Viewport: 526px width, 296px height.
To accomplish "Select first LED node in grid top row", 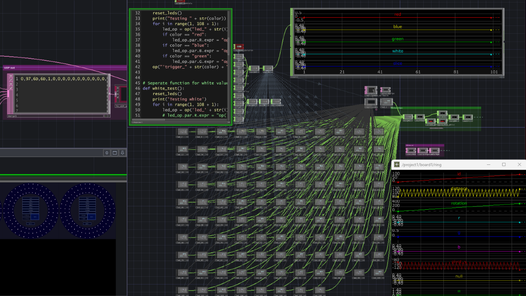I will click(x=182, y=132).
